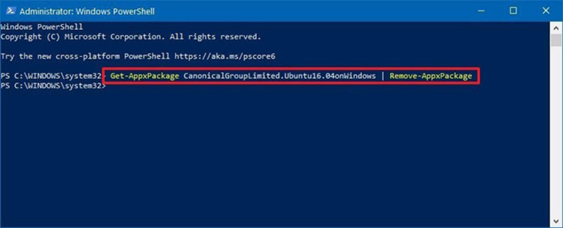Viewport: 563px width, 228px height.
Task: Click the vertical scrollbar thumb
Action: (x=556, y=40)
